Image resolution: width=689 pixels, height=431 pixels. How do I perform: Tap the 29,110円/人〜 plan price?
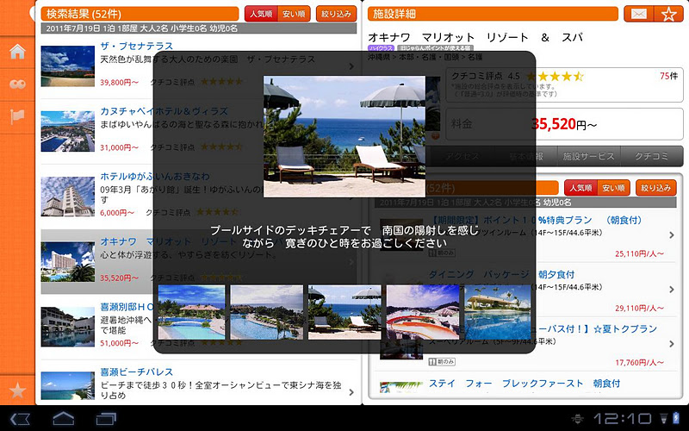639,309
